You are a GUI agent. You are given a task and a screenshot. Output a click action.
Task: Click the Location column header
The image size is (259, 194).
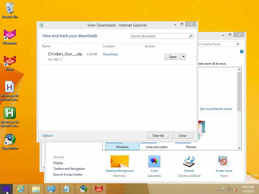(x=109, y=46)
